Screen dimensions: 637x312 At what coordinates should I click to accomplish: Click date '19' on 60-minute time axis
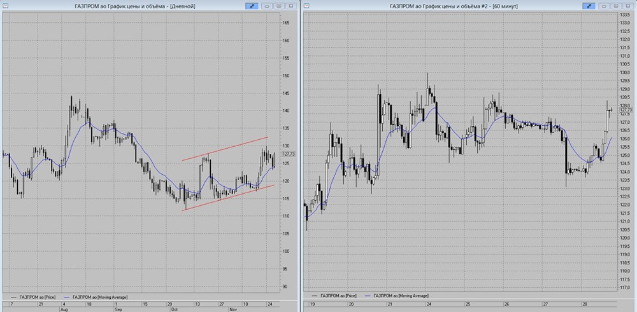[x=312, y=304]
